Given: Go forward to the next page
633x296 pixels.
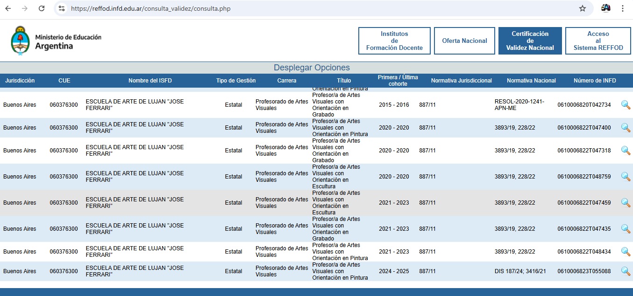Looking at the screenshot, I should point(25,8).
